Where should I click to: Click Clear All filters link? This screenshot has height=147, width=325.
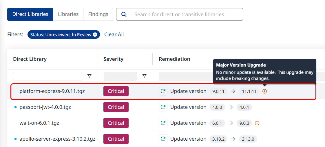point(114,34)
